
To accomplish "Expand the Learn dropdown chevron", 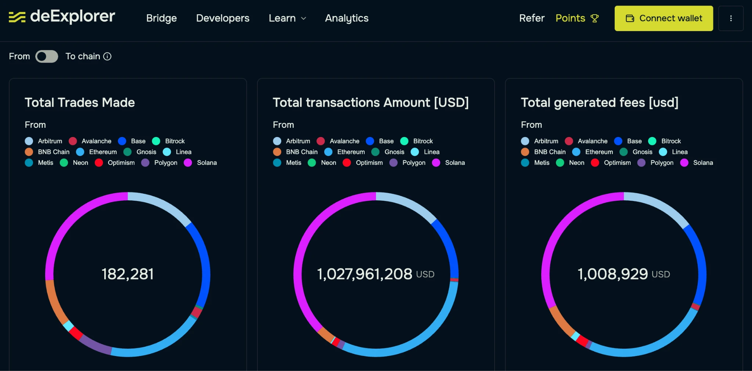I will pyautogui.click(x=304, y=18).
